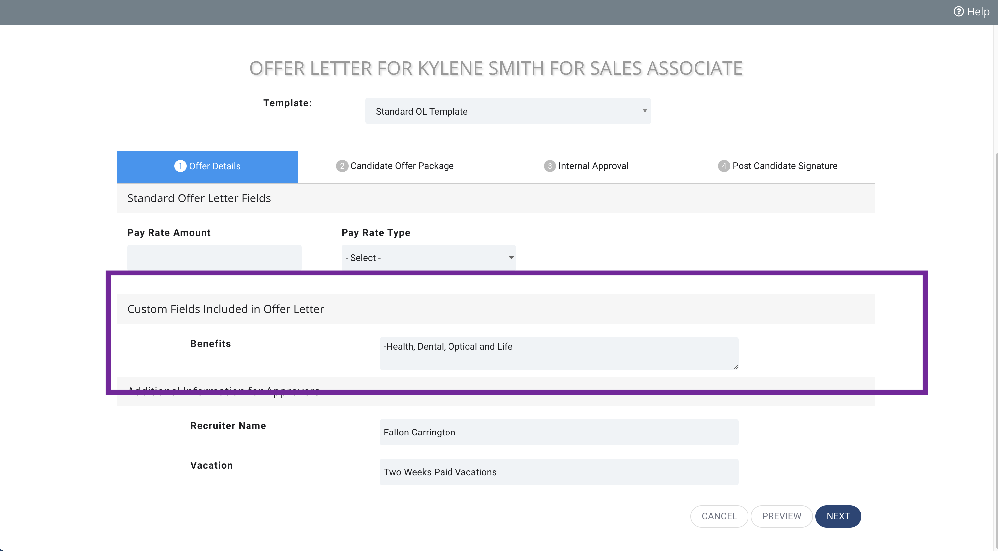Screen dimensions: 998x551
Task: Expand the Pay Rate Type dropdown
Action: [429, 258]
